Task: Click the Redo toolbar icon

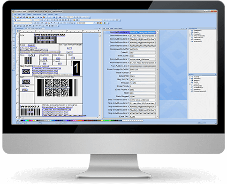Action: [50, 17]
